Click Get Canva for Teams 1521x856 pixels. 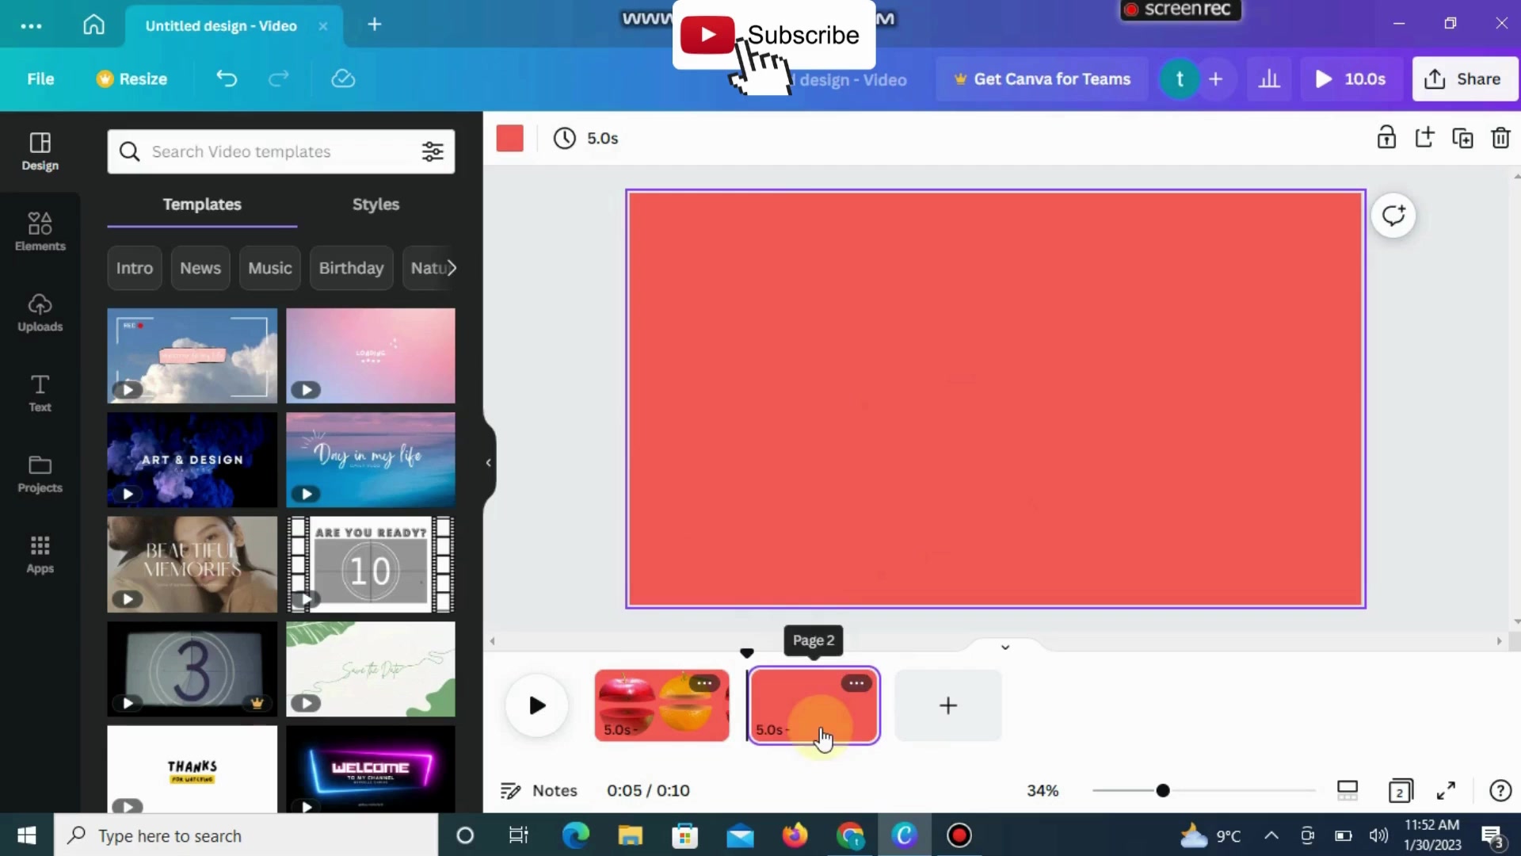coord(1042,78)
